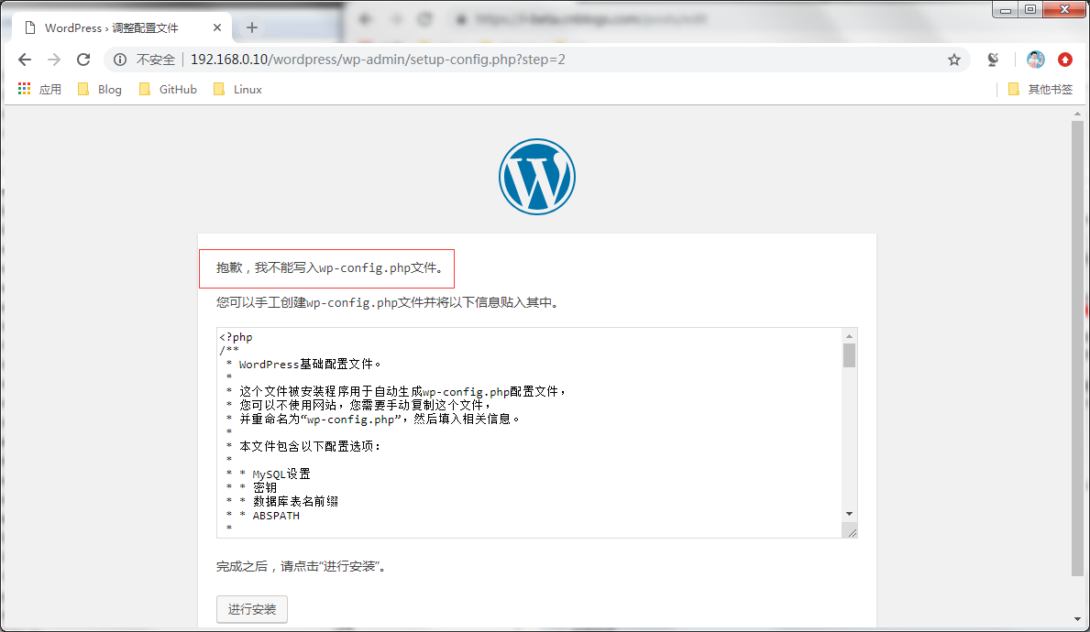
Task: Click the textarea scroll up arrow
Action: point(849,336)
